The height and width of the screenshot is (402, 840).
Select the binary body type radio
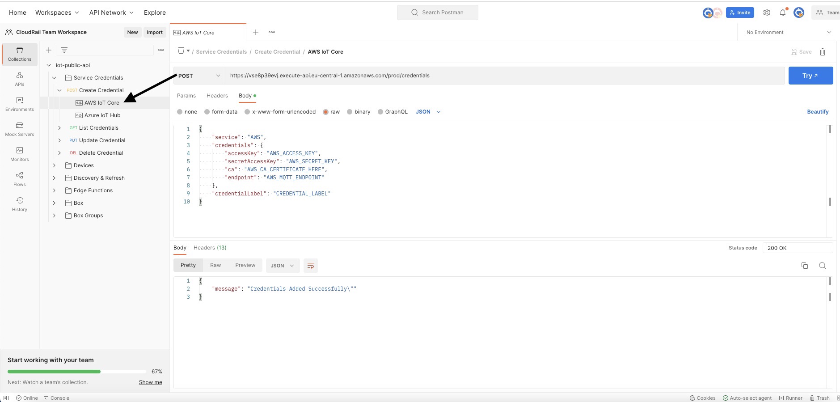click(350, 112)
